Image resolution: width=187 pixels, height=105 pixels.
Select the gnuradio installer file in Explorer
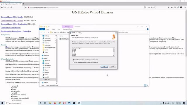point(65,39)
